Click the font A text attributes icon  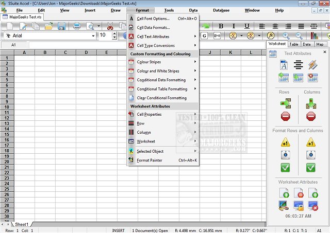[x=284, y=65]
